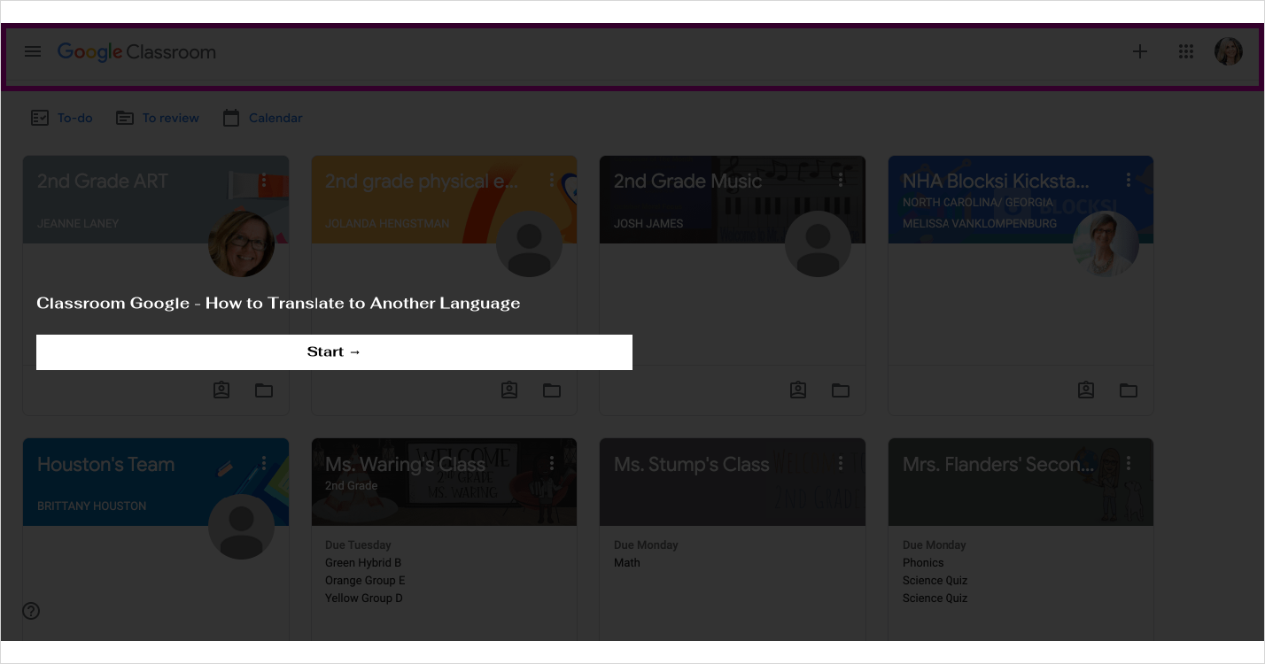The height and width of the screenshot is (664, 1265).
Task: Click the Google Classroom logo
Action: (136, 52)
